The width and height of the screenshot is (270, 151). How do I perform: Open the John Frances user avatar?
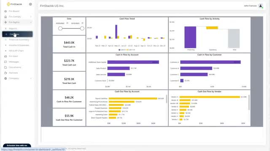[261, 6]
